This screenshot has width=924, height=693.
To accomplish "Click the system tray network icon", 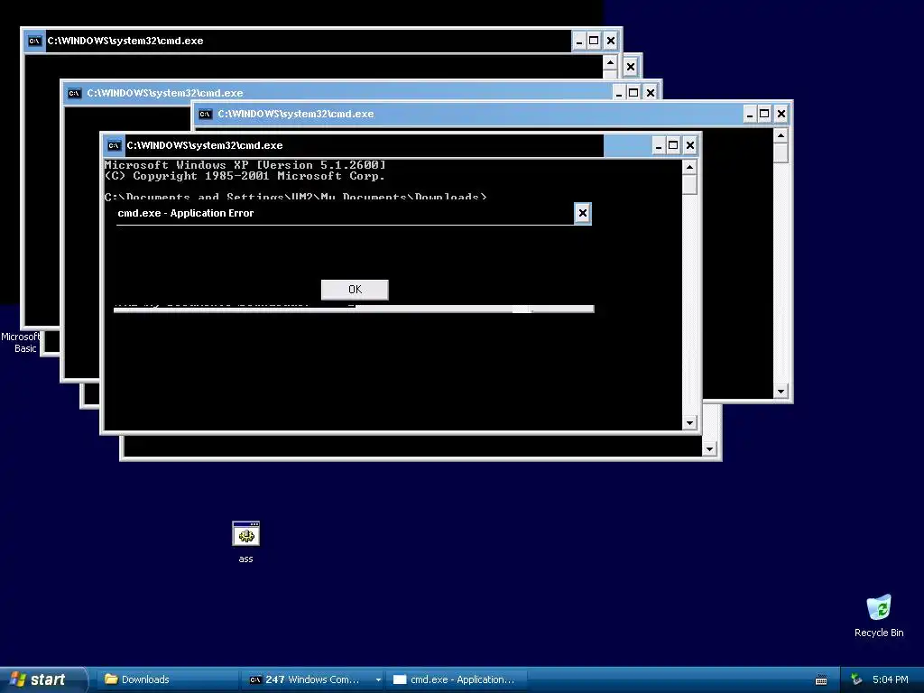I will [x=856, y=679].
